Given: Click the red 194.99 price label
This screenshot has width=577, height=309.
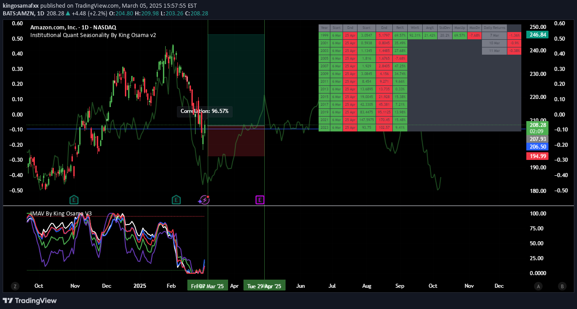Looking at the screenshot, I should (x=537, y=156).
